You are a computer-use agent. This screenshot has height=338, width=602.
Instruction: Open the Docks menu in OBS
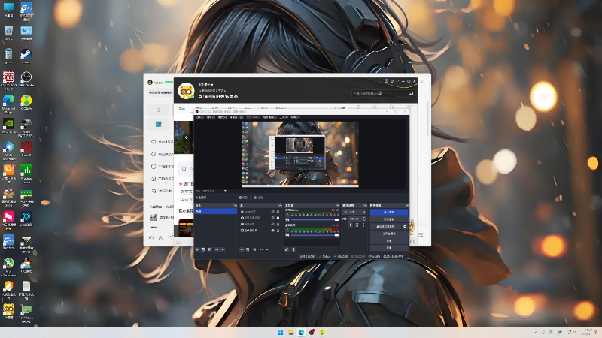[x=236, y=117]
